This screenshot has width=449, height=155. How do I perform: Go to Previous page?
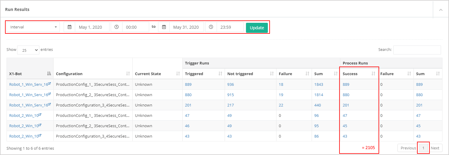tap(408, 148)
